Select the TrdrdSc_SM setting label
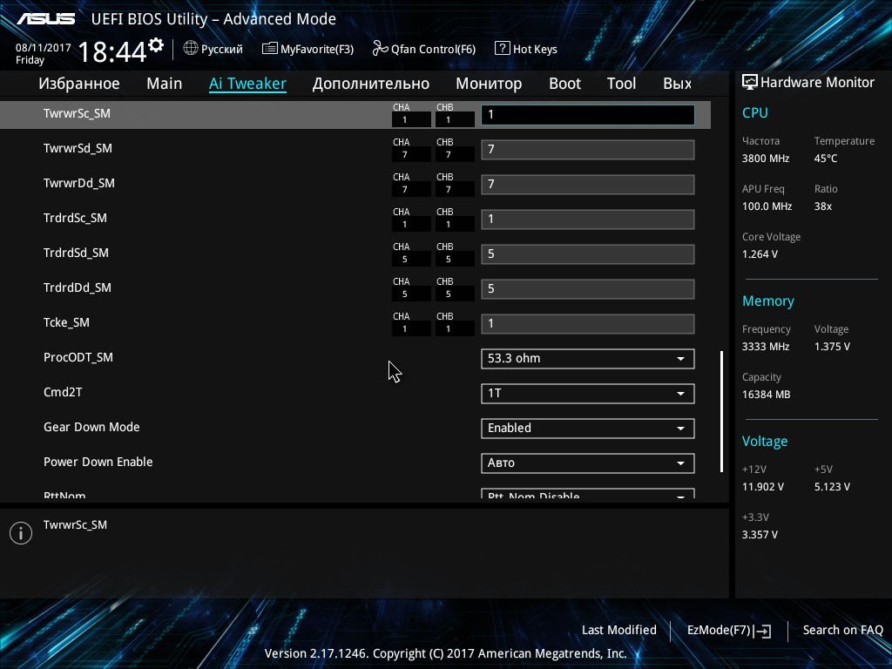The height and width of the screenshot is (669, 892). (75, 218)
